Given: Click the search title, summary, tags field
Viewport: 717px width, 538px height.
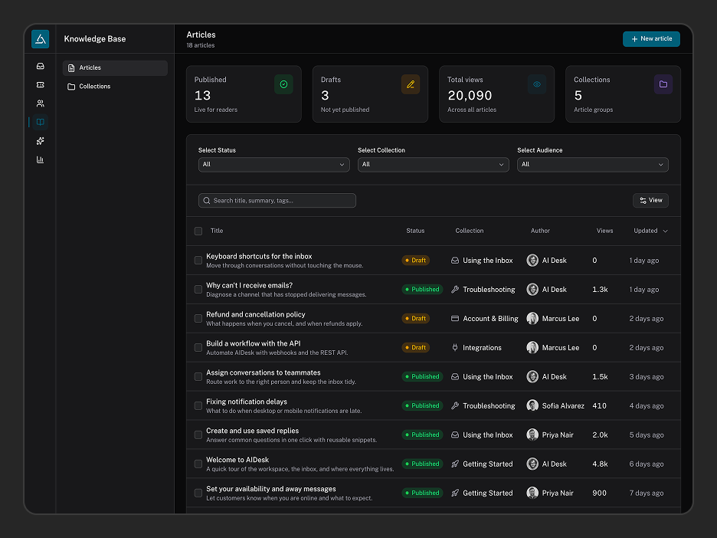Looking at the screenshot, I should [x=277, y=200].
